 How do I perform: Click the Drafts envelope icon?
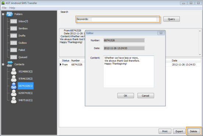(x=14, y=36)
